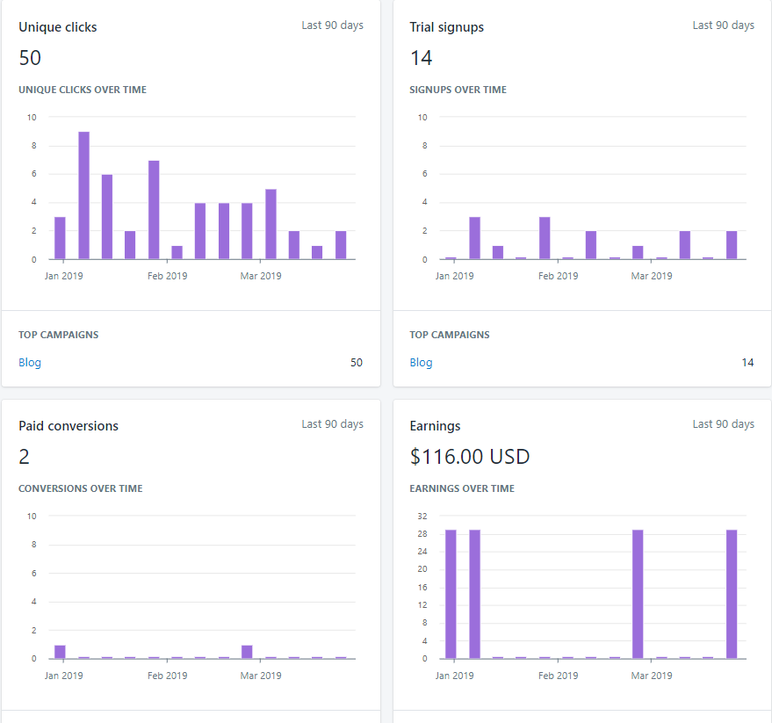Click 'Last 90 days' on Trial signups card
This screenshot has width=772, height=723.
click(x=724, y=25)
